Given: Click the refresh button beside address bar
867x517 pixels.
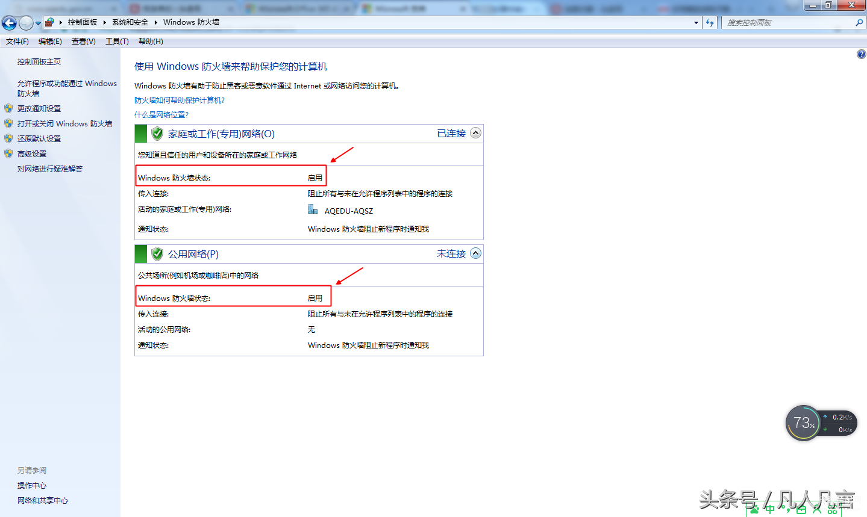Looking at the screenshot, I should point(710,23).
